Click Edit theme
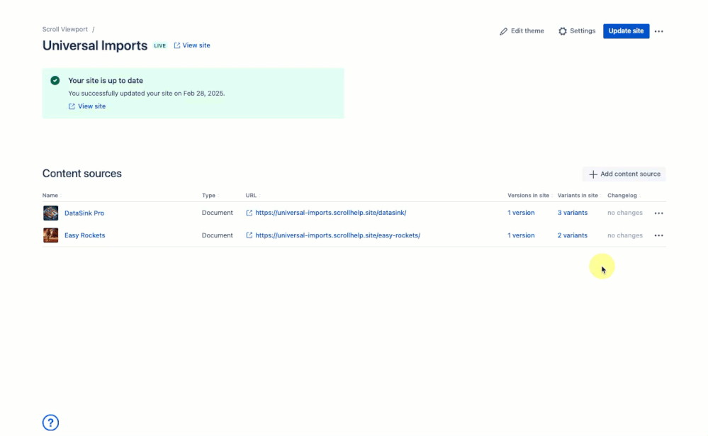The width and height of the screenshot is (708, 436). (x=522, y=31)
